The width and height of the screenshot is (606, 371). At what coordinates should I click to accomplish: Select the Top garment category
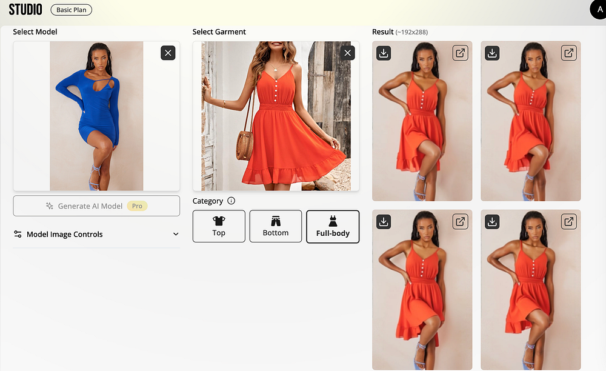click(x=219, y=226)
